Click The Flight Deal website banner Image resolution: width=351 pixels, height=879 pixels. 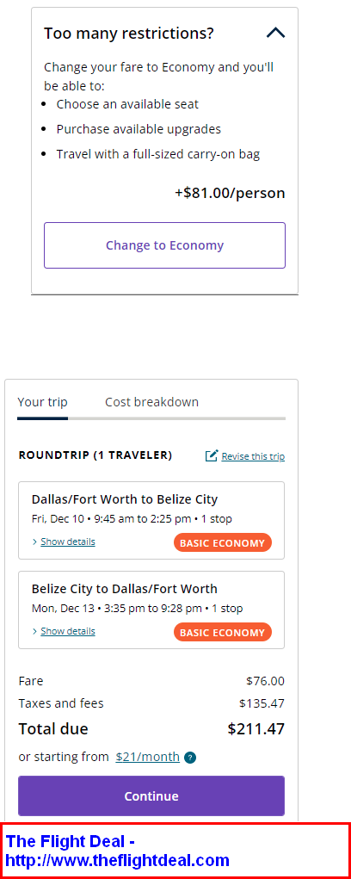[175, 851]
